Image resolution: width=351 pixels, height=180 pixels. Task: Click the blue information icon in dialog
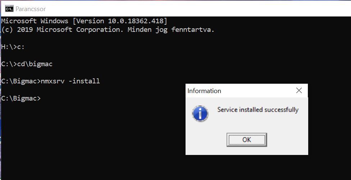pos(200,113)
